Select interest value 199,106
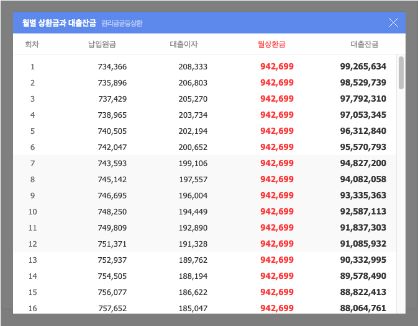The height and width of the screenshot is (326, 418). click(x=193, y=163)
